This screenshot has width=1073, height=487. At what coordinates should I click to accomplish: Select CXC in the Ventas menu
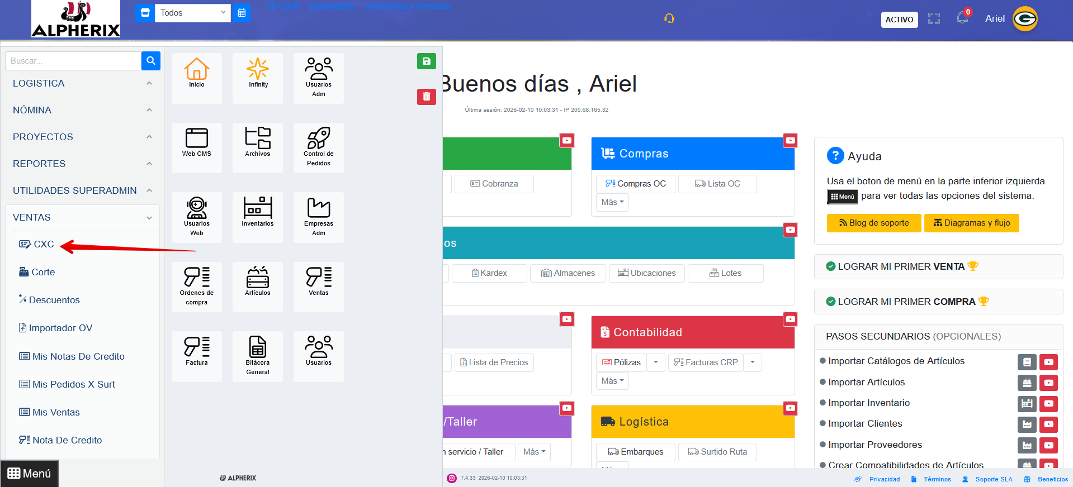point(43,245)
